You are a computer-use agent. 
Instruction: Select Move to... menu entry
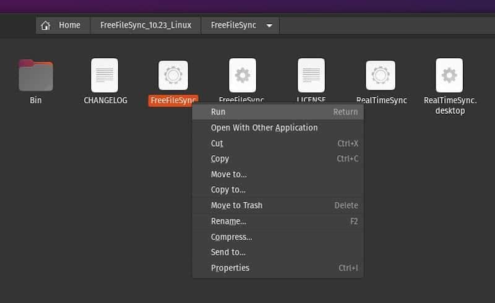[228, 174]
